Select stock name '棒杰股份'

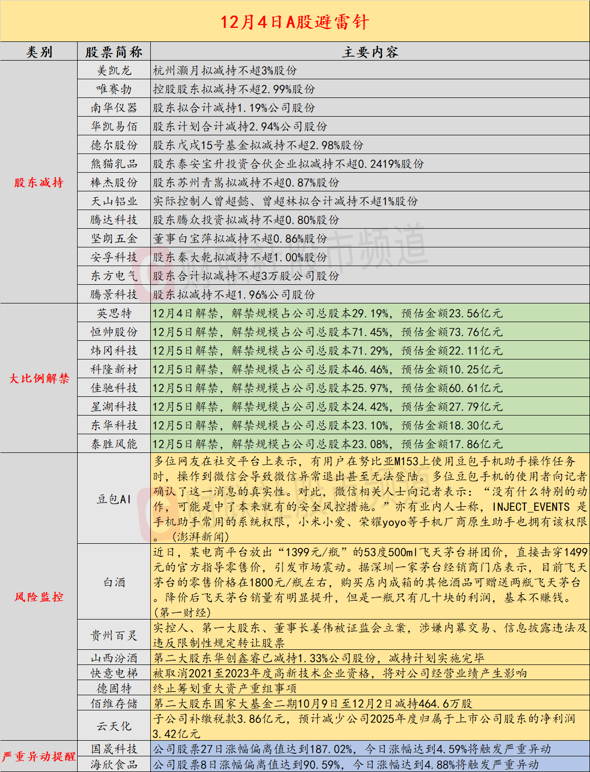tap(114, 183)
